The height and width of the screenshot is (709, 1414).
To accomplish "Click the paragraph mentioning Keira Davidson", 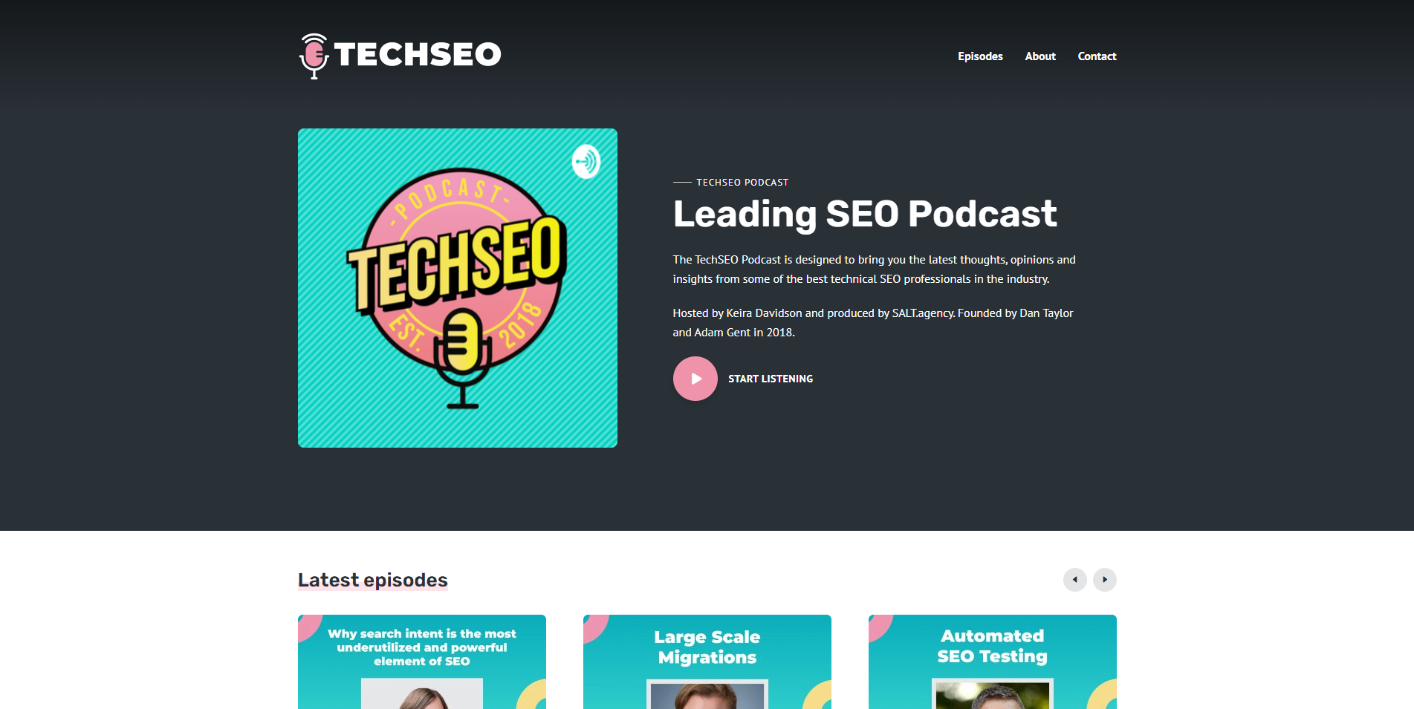I will coord(873,323).
